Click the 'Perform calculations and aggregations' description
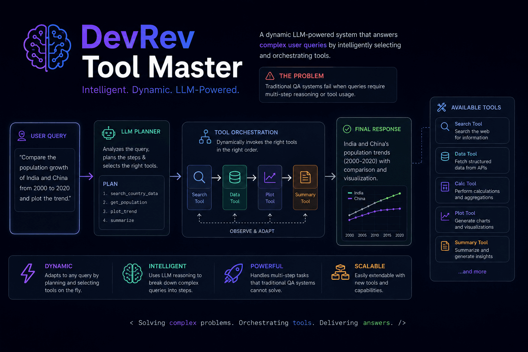The width and height of the screenshot is (528, 352). click(x=477, y=194)
